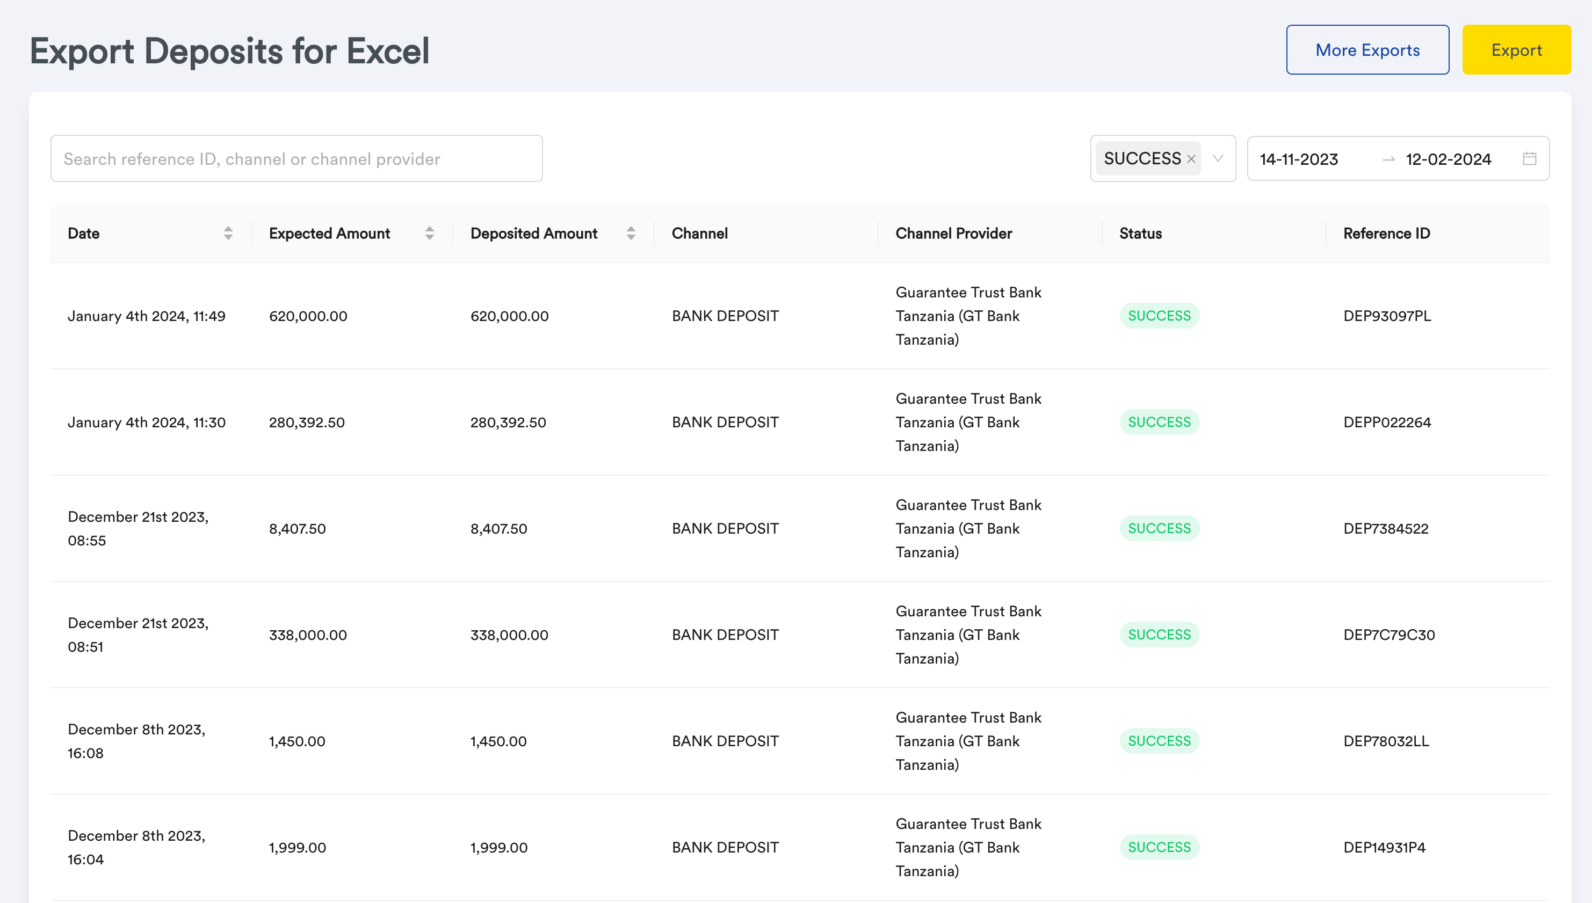This screenshot has width=1592, height=903.
Task: Sort by Deposited Amount column arrows
Action: point(631,233)
